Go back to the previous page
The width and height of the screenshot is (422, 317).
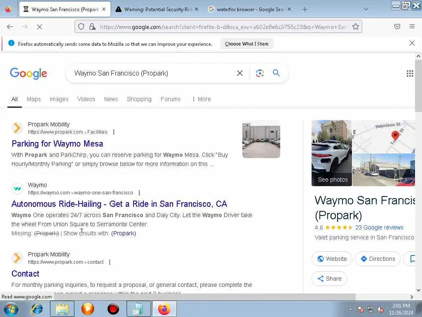[x=10, y=27]
